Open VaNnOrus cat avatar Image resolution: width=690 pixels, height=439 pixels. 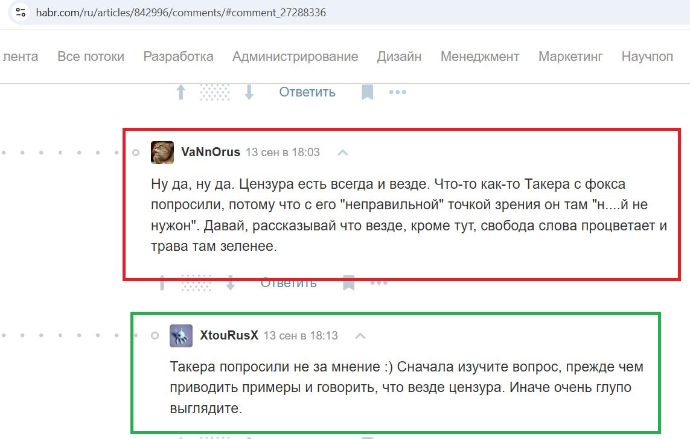pos(162,153)
